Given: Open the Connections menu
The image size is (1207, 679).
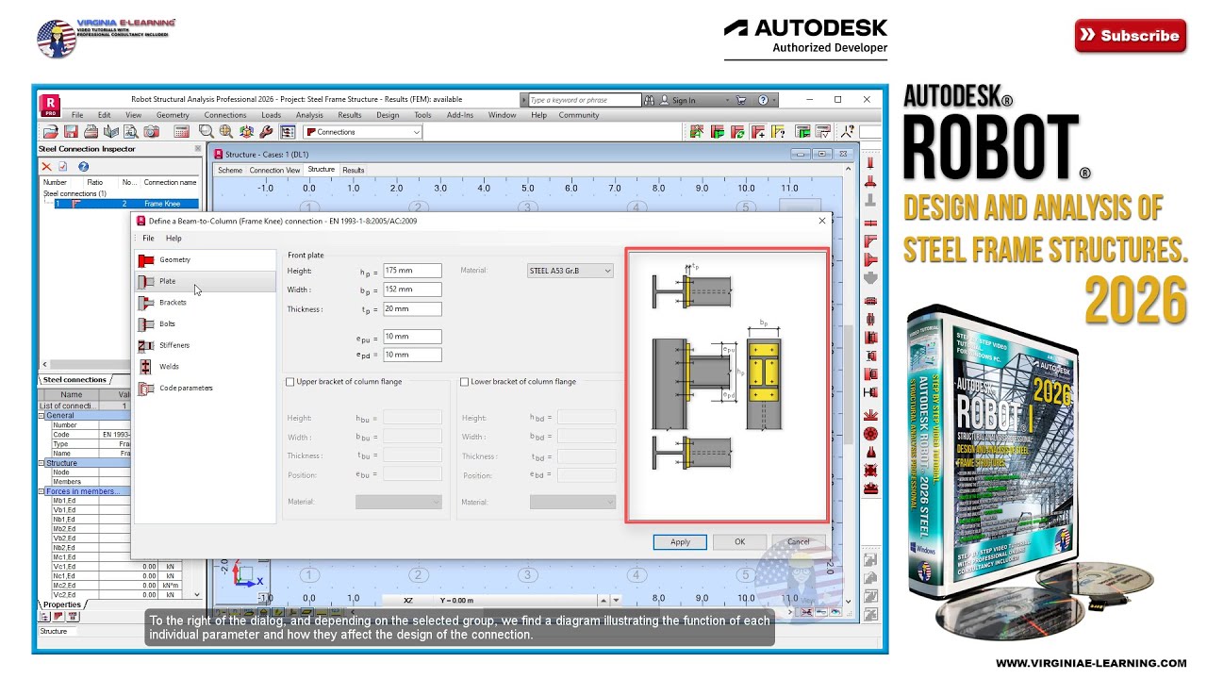Looking at the screenshot, I should click(x=225, y=115).
